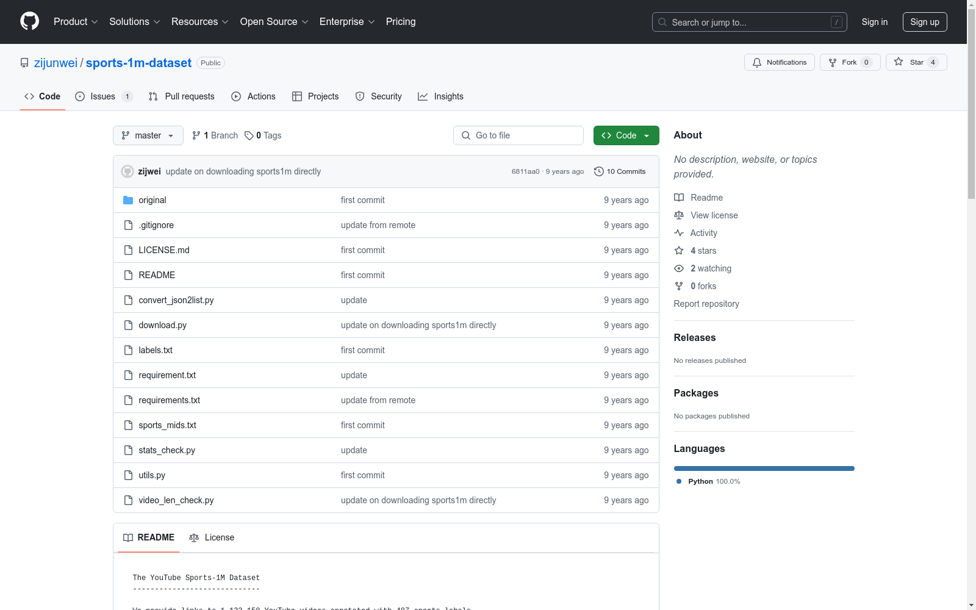
Task: Open the zijunwei owner profile link
Action: [56, 63]
